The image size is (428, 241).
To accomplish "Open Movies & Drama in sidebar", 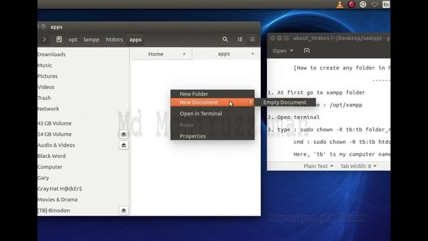I will coord(58,199).
